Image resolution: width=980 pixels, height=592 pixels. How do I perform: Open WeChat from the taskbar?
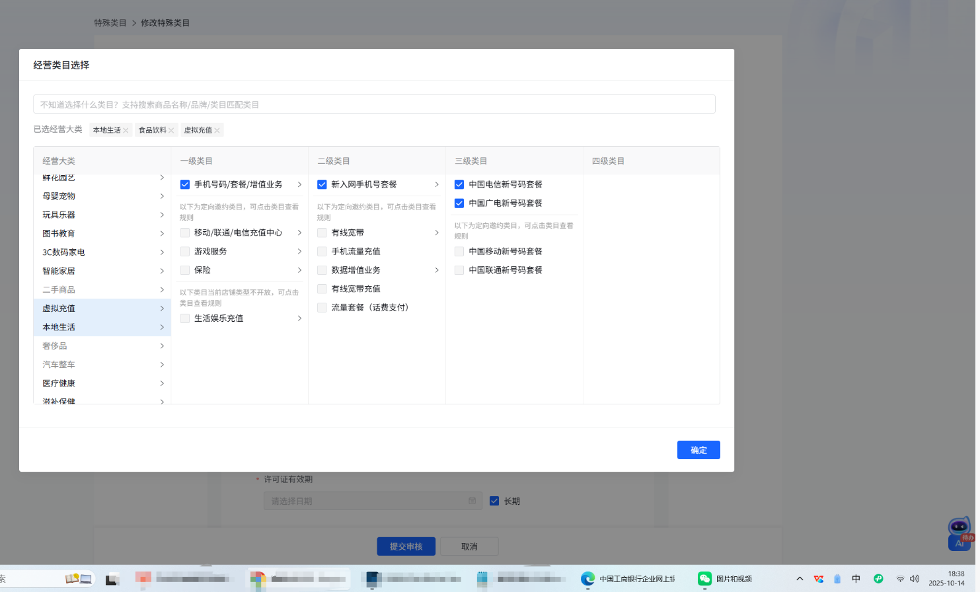(x=704, y=579)
